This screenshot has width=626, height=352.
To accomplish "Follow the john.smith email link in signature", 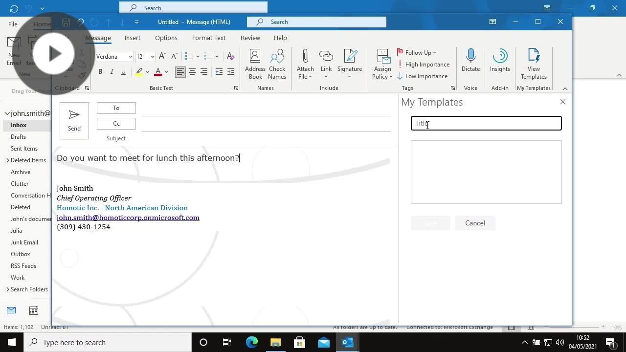I will (128, 218).
